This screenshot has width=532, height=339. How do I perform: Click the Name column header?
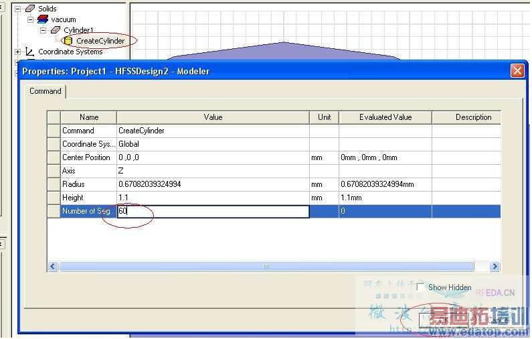point(88,117)
